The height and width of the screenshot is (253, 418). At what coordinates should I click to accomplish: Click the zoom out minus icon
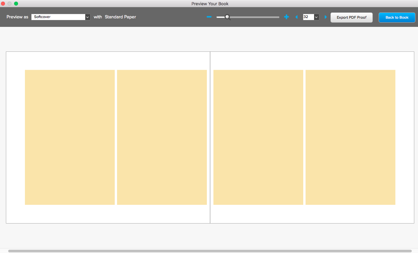[x=209, y=17]
